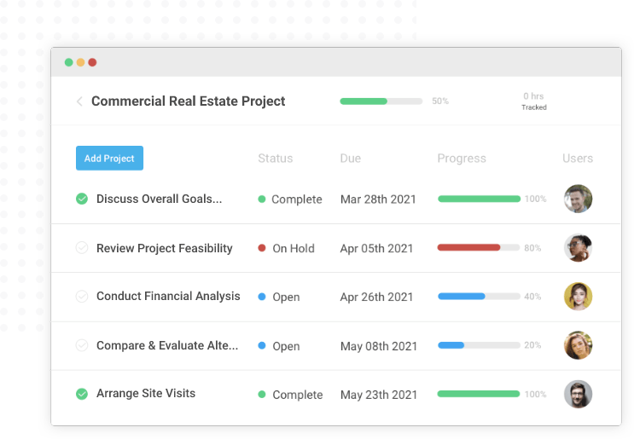Click the overall 50% project progress bar
This screenshot has height=439, width=634.
pyautogui.click(x=381, y=101)
